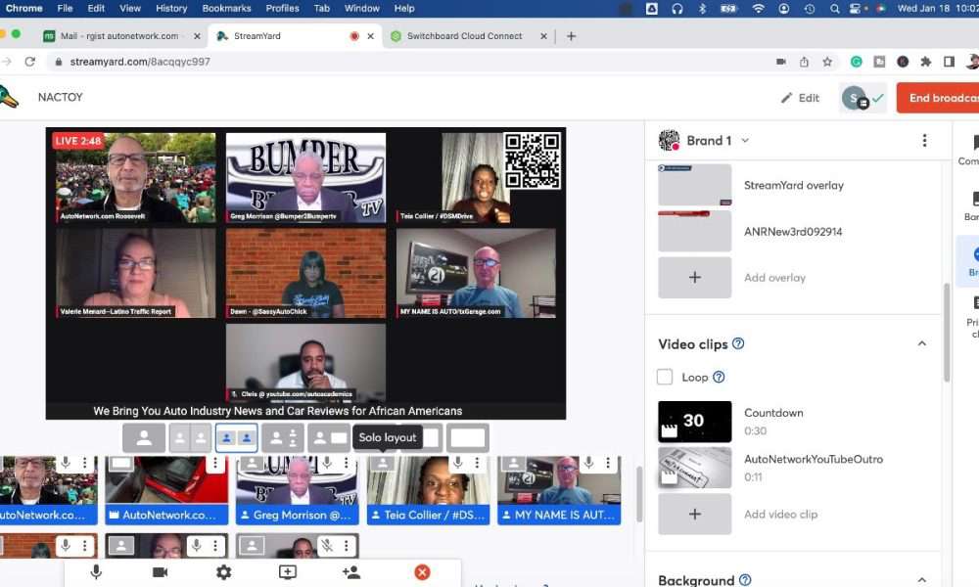Open the Profiles menu in menu bar
The width and height of the screenshot is (979, 587).
coord(282,8)
